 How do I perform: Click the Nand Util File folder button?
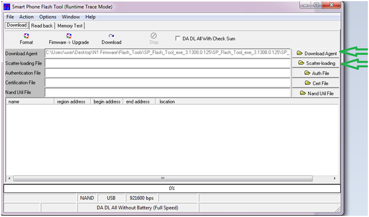[316, 93]
